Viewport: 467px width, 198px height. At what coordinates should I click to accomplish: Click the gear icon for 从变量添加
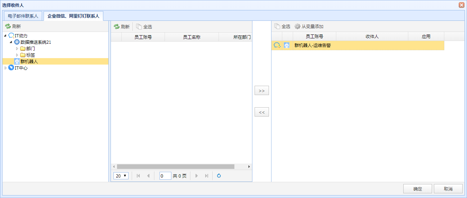(x=297, y=26)
